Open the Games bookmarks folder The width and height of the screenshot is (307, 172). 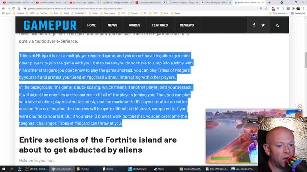(x=176, y=13)
